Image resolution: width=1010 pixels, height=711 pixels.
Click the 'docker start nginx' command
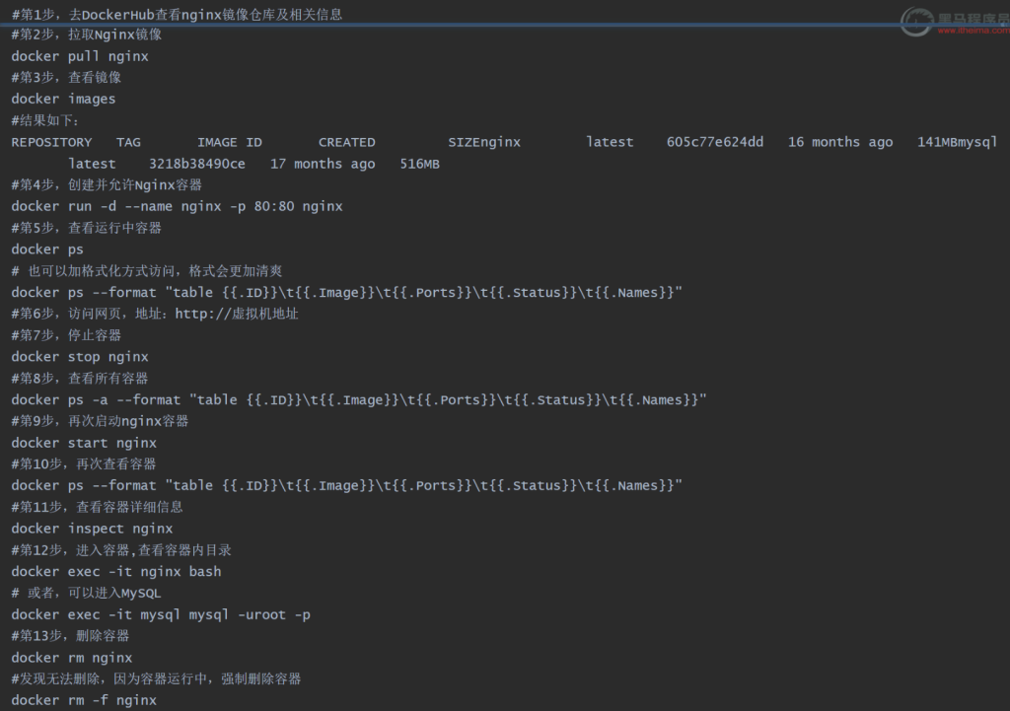(84, 443)
